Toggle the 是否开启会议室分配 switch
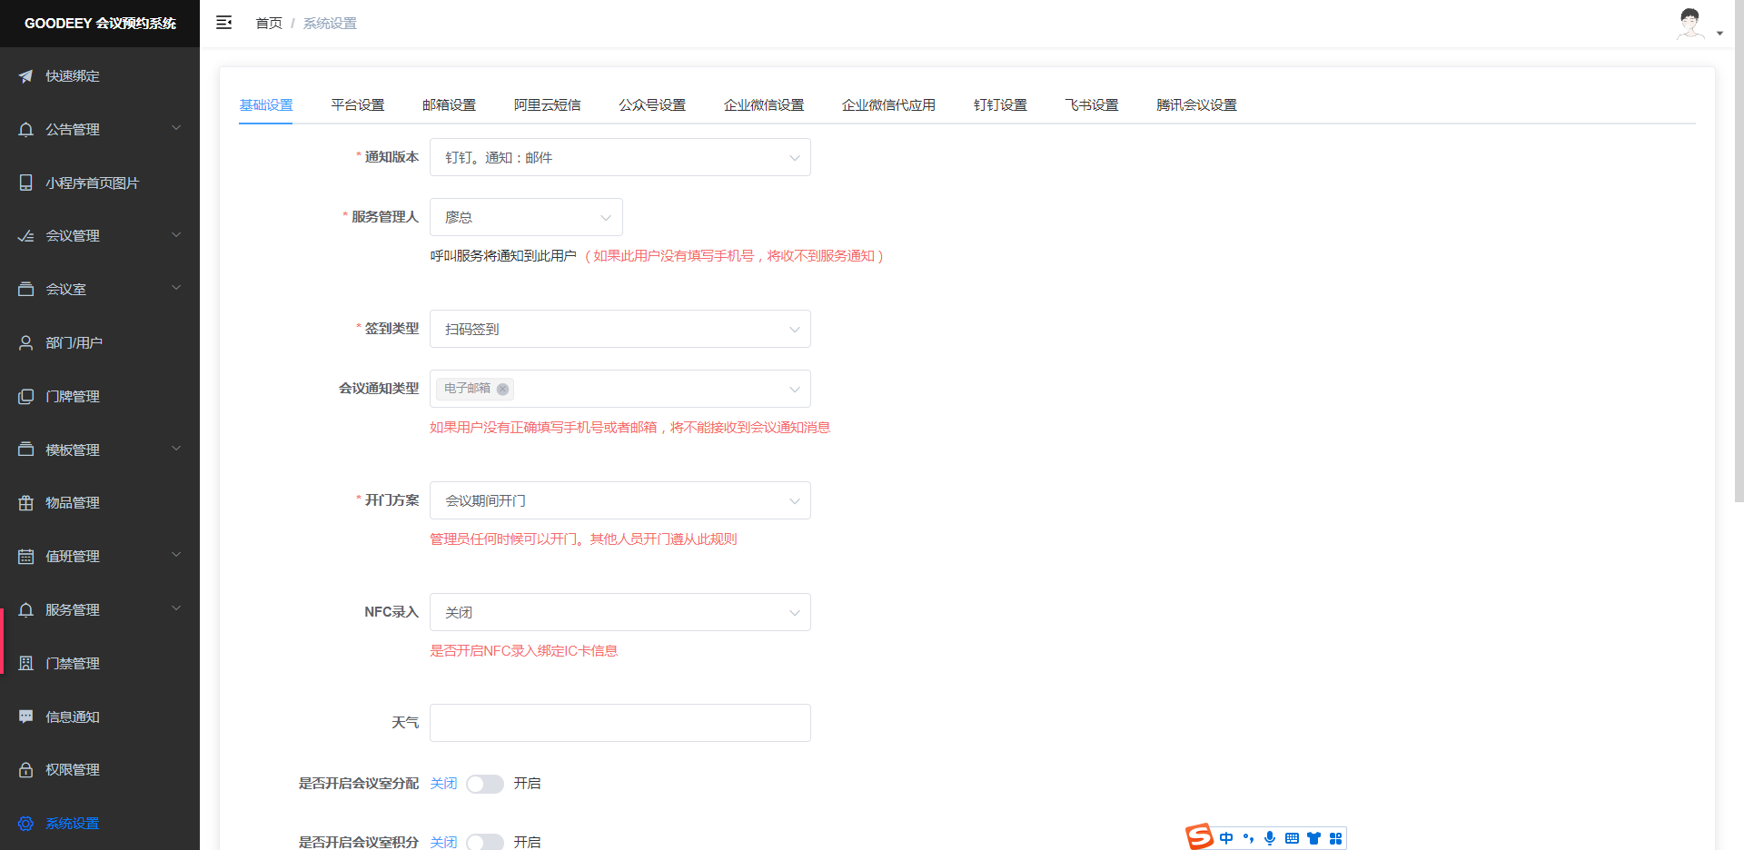The image size is (1744, 850). coord(484,784)
